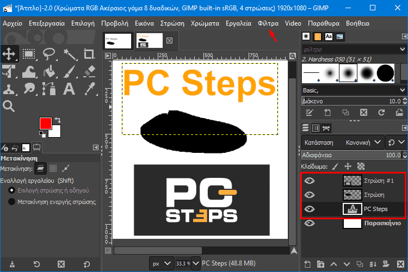Image resolution: width=408 pixels, height=272 pixels.
Task: Select the Move tool
Action: (9, 54)
